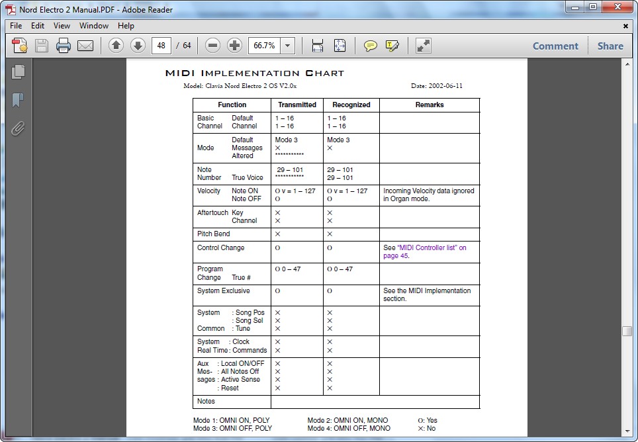
Task: Zoom out with the minus button
Action: point(212,46)
